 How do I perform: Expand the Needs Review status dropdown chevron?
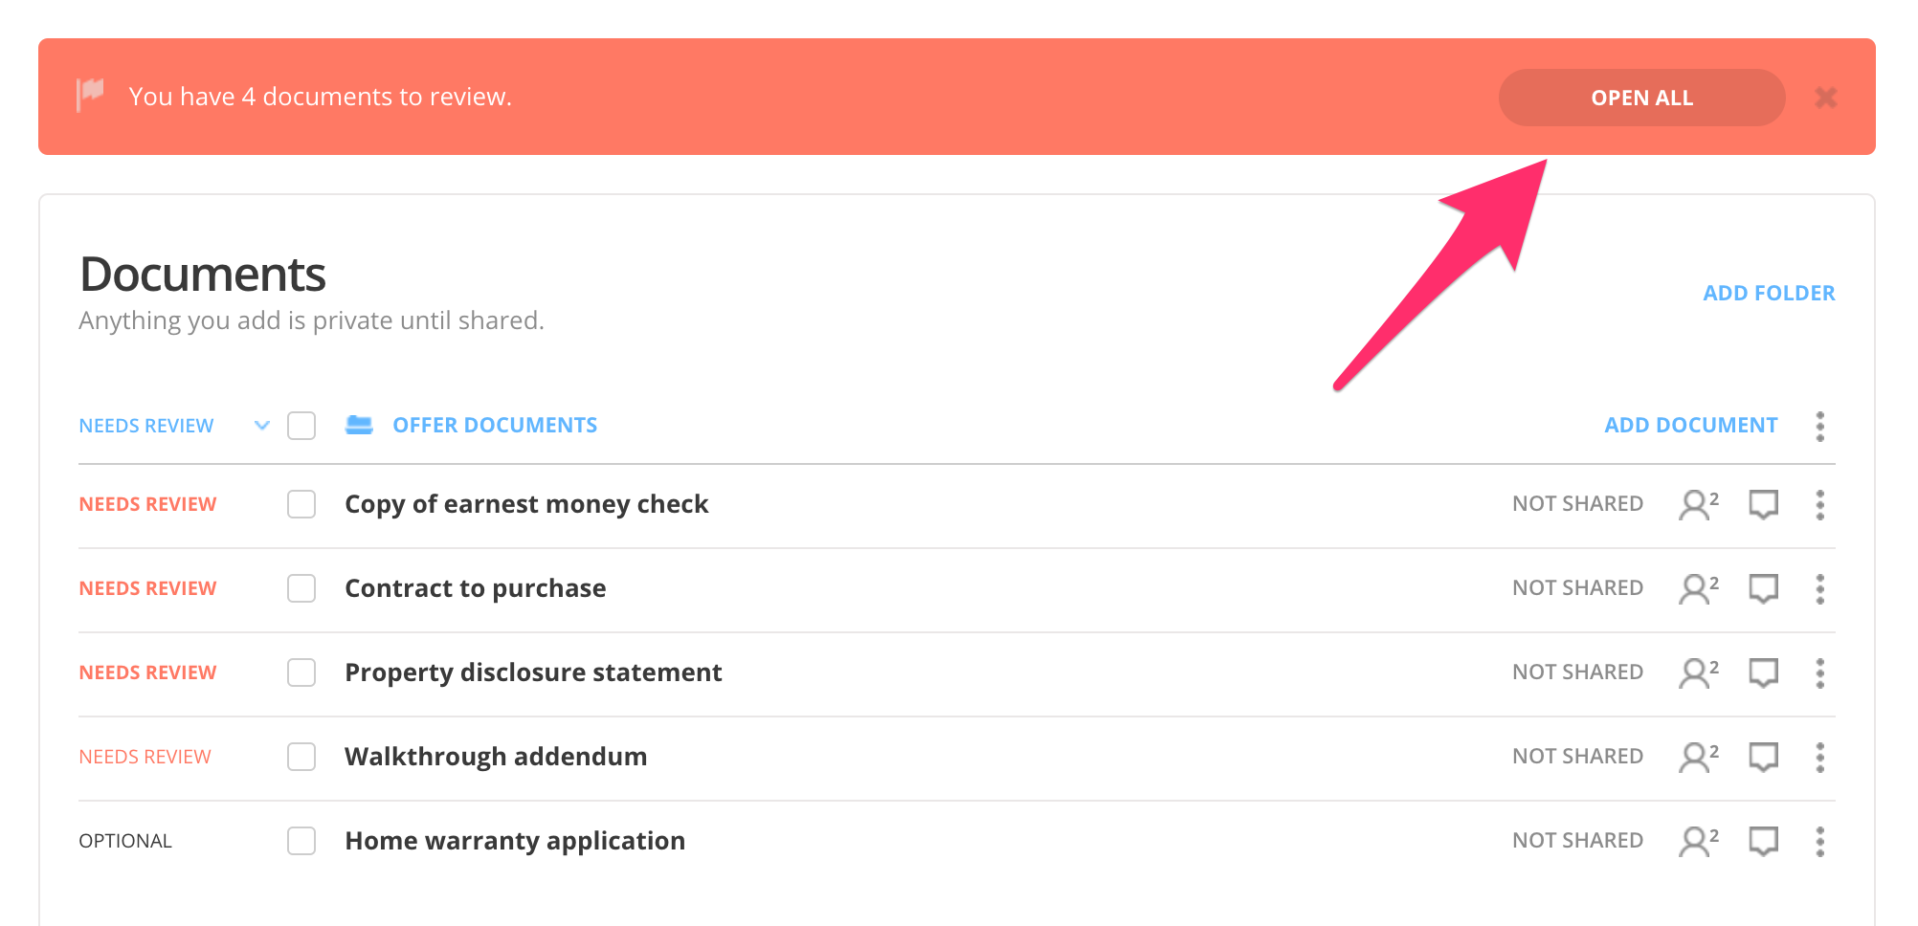(261, 426)
